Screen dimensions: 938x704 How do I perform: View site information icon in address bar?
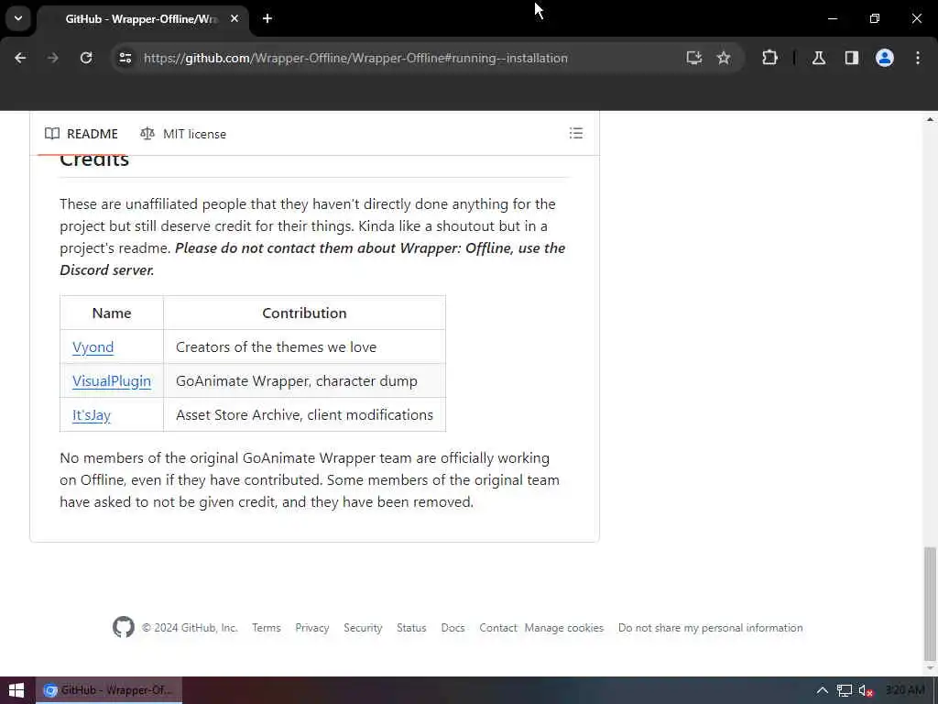(x=125, y=58)
